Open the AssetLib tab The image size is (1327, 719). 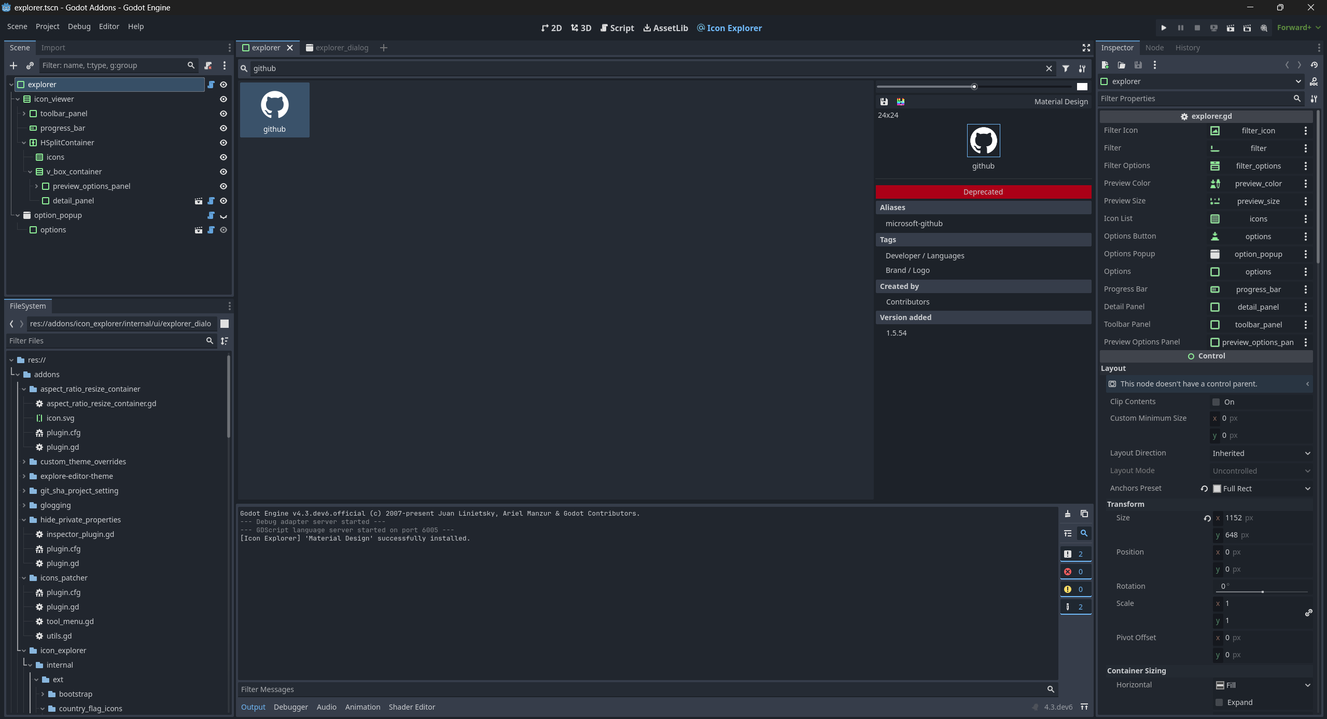tap(666, 27)
